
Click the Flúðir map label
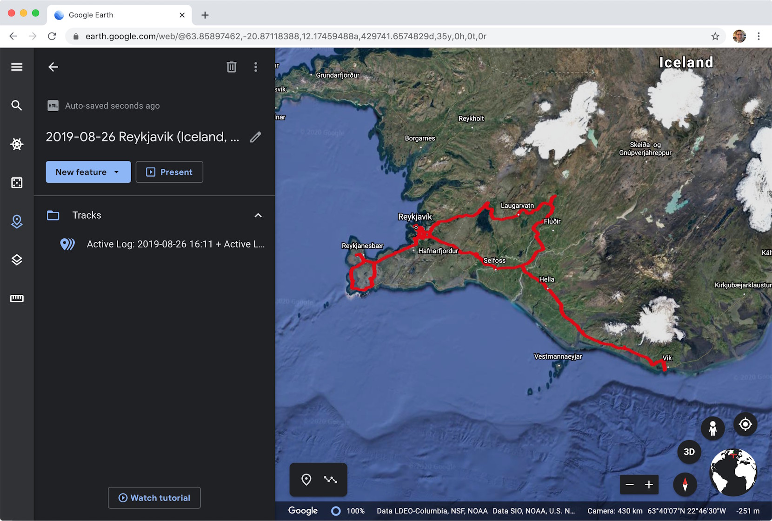tap(552, 221)
